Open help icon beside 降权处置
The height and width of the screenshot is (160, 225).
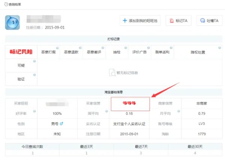(219, 48)
